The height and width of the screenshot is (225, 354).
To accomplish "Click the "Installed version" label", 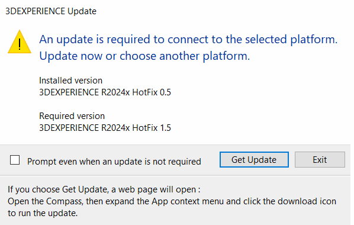I will point(70,81).
